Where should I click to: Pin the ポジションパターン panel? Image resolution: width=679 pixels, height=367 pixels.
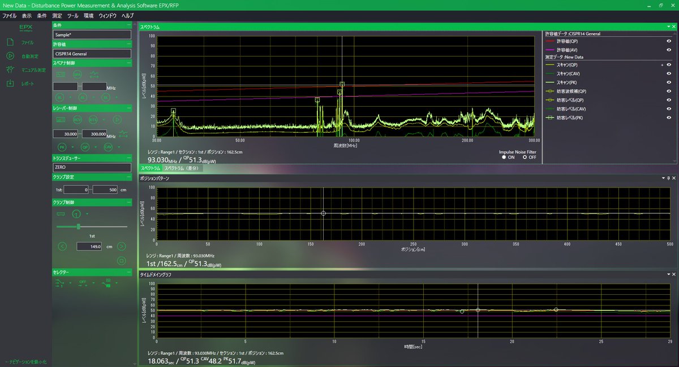tap(668, 178)
